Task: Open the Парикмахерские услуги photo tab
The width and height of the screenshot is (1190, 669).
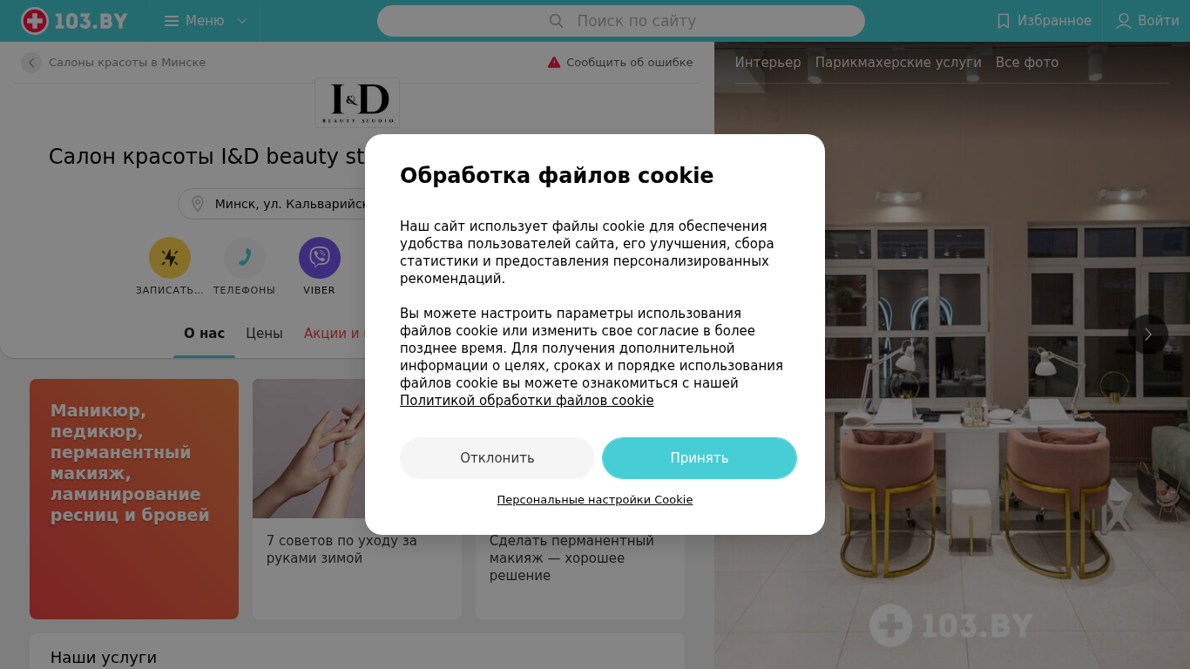Action: (x=898, y=63)
